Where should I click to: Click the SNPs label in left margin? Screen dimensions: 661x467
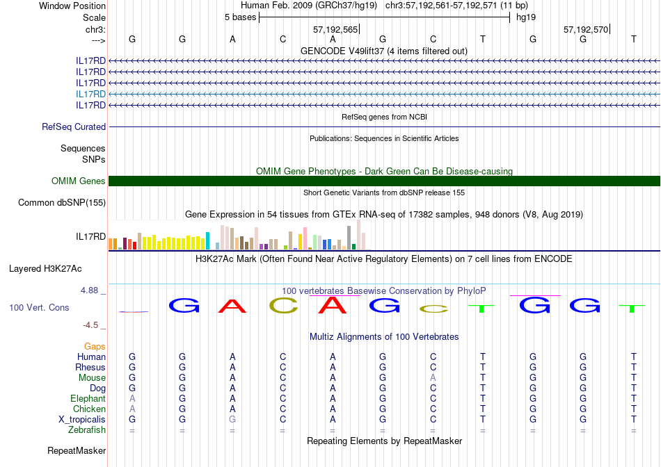94,160
